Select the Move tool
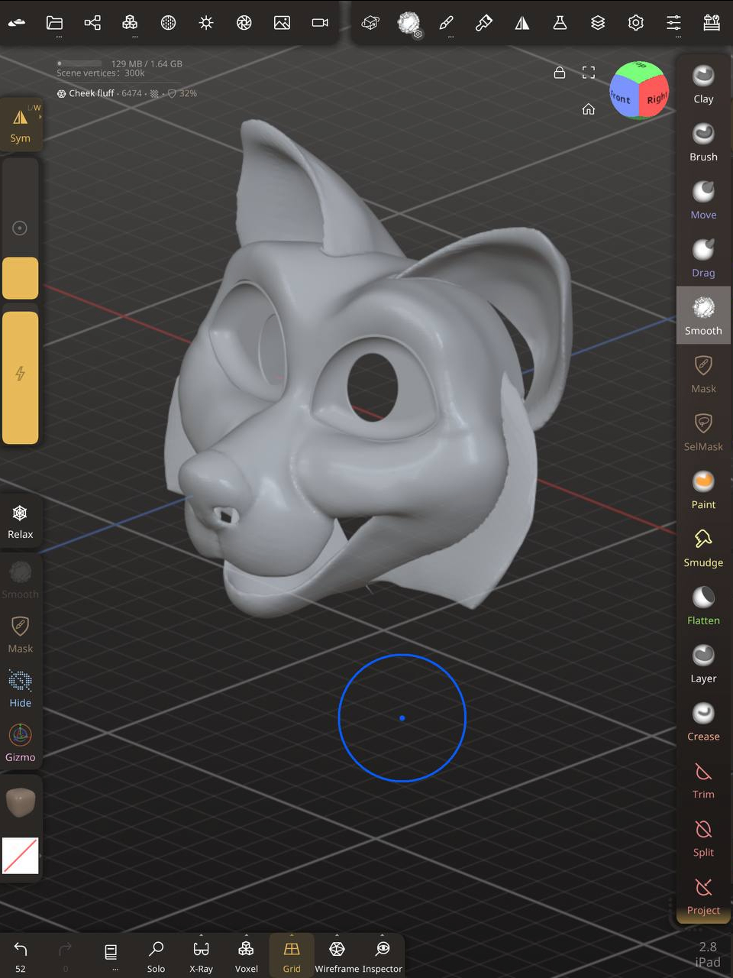The width and height of the screenshot is (733, 978). point(702,200)
